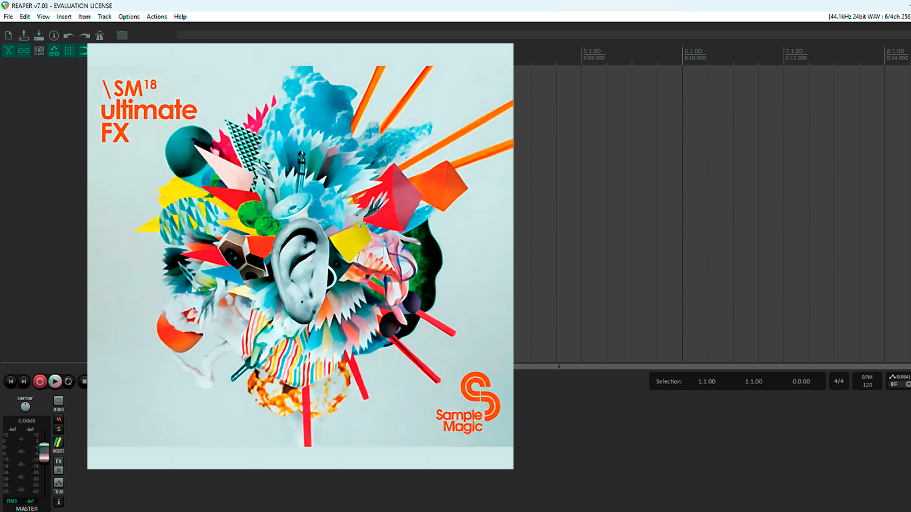Open the Edit menu
Screen dimensions: 911x512
tap(25, 17)
